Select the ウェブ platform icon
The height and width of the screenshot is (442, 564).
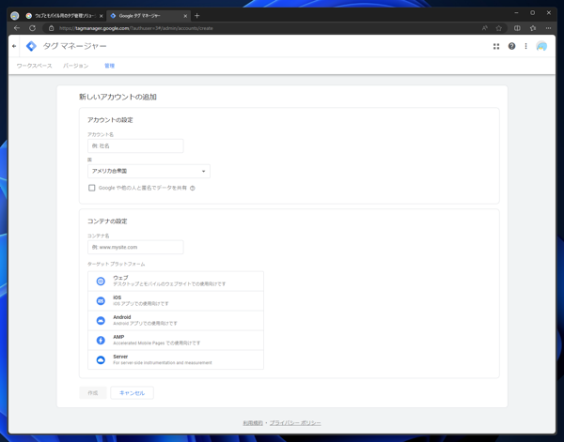101,282
